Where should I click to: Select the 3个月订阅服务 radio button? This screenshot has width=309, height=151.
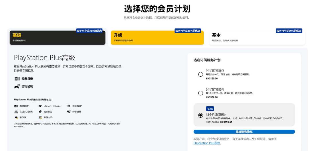coord(200,93)
